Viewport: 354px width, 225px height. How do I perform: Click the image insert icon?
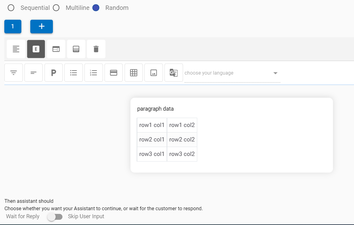pyautogui.click(x=154, y=73)
